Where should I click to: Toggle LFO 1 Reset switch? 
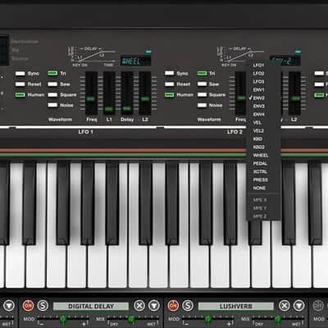(x=20, y=84)
